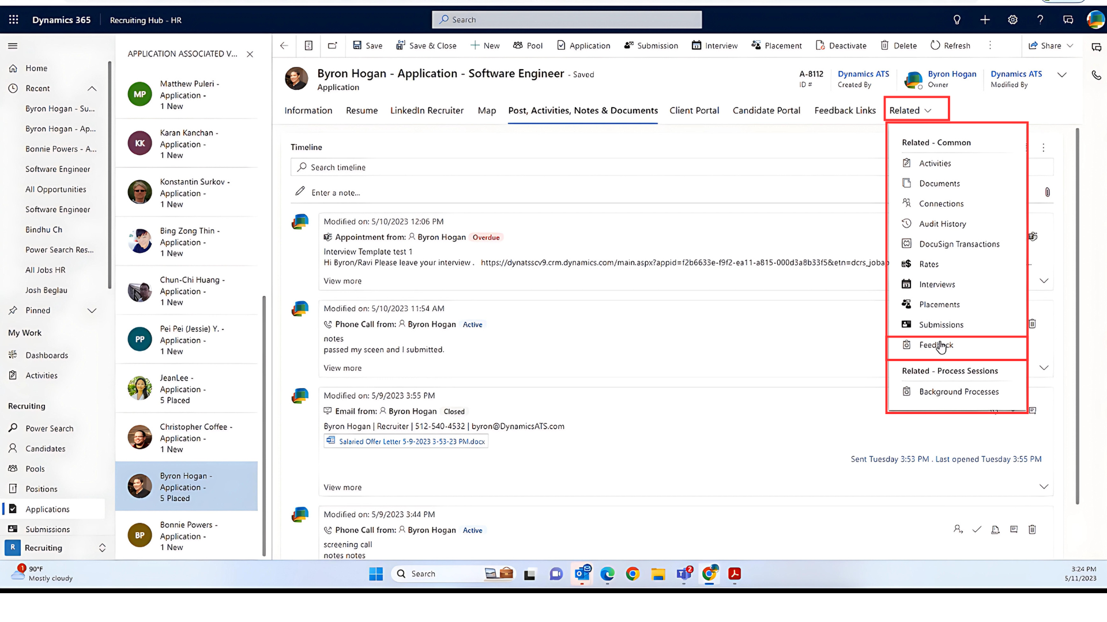The image size is (1107, 622).
Task: Click Placement command button
Action: point(776,45)
